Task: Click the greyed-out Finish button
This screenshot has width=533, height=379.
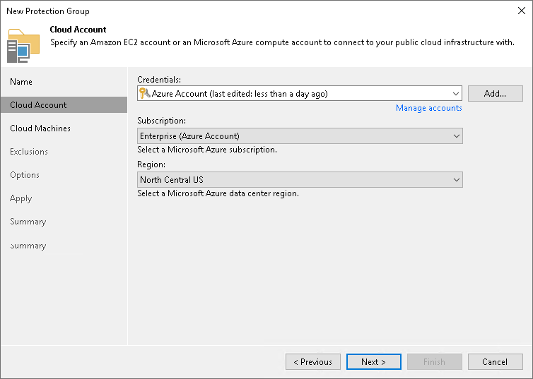Action: (x=435, y=361)
